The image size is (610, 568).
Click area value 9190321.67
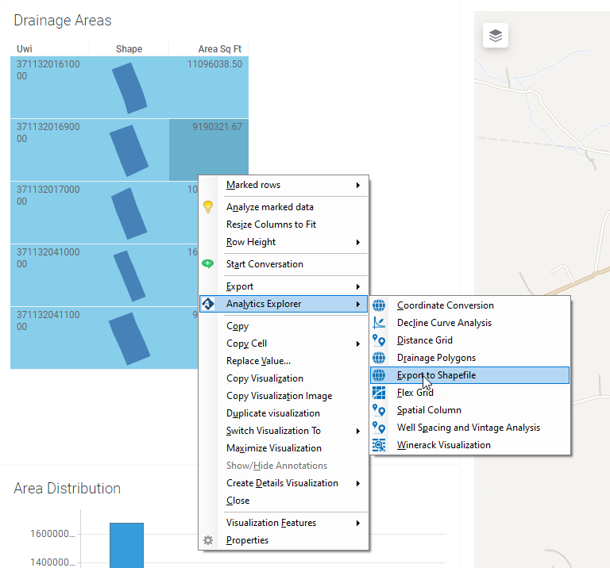pyautogui.click(x=217, y=127)
